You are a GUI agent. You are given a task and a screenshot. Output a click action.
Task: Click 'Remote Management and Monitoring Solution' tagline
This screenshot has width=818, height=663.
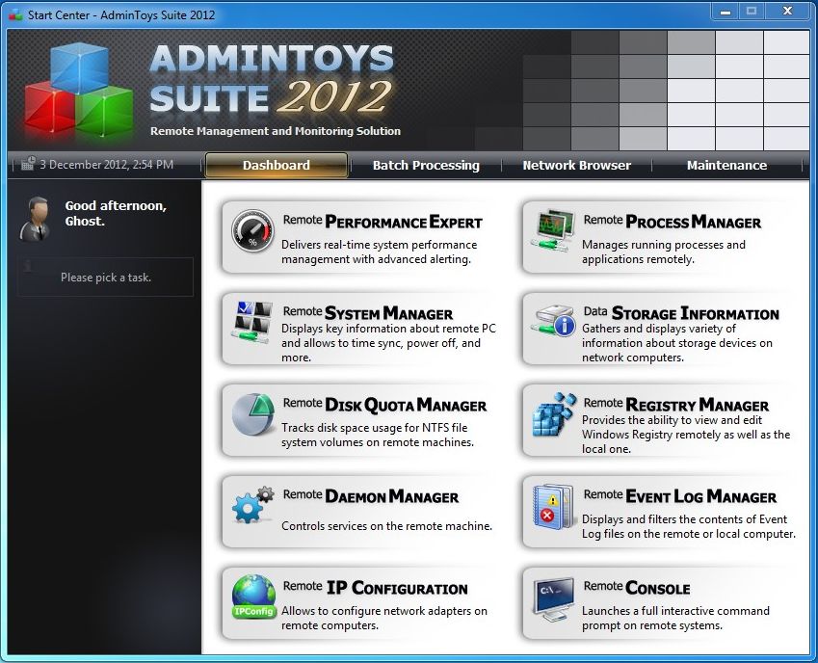(x=276, y=131)
